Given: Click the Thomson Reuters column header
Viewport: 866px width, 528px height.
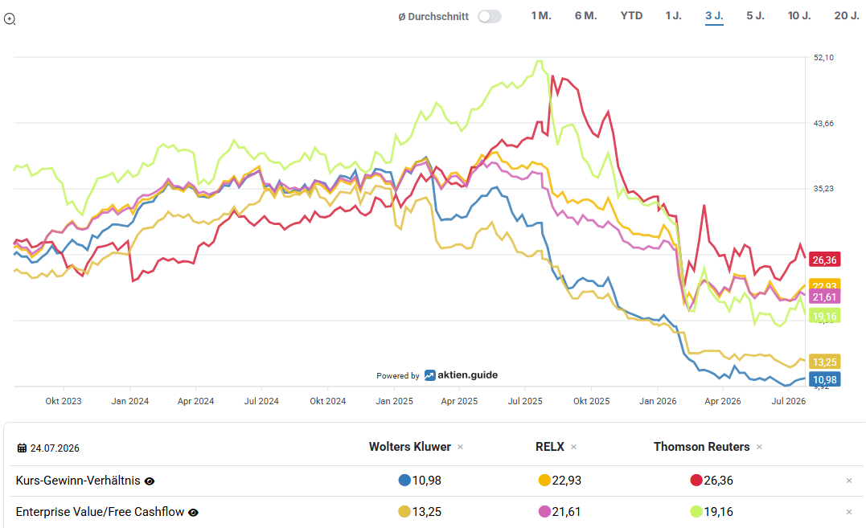Looking at the screenshot, I should coord(701,447).
